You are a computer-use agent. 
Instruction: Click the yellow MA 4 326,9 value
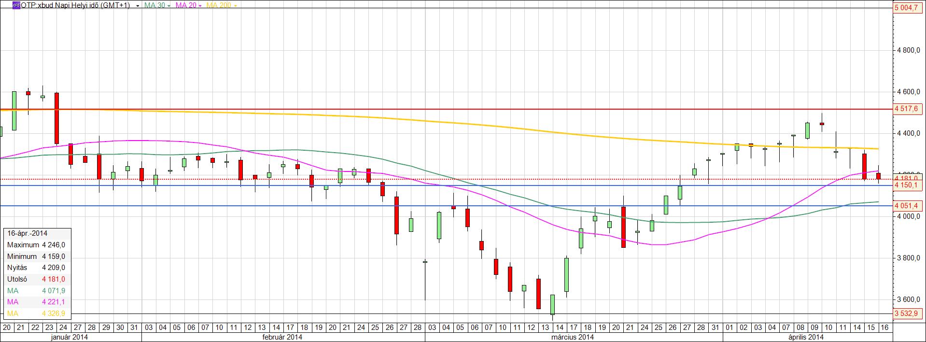[x=54, y=313]
